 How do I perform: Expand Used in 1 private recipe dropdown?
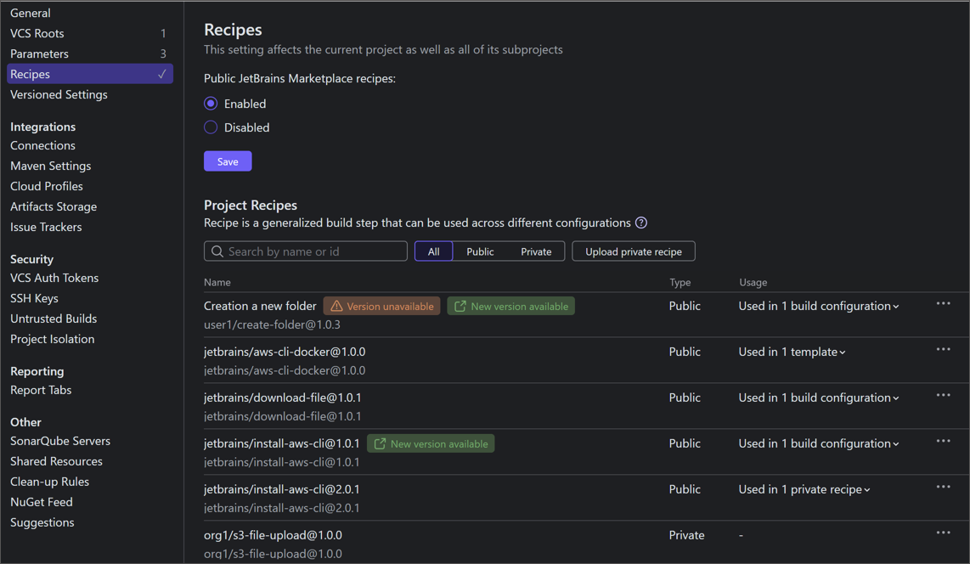click(x=803, y=488)
